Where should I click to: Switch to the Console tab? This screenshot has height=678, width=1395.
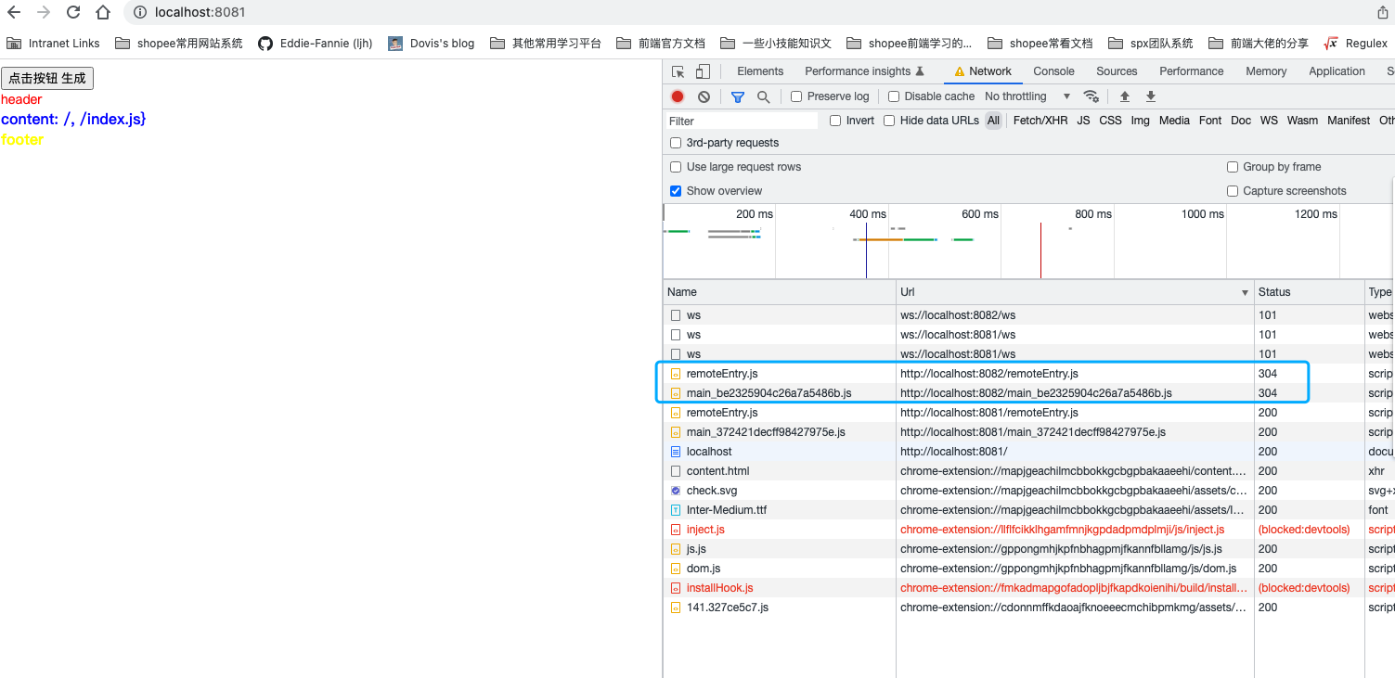coord(1053,71)
